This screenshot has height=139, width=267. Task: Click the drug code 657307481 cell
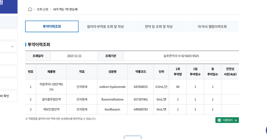click(141, 99)
